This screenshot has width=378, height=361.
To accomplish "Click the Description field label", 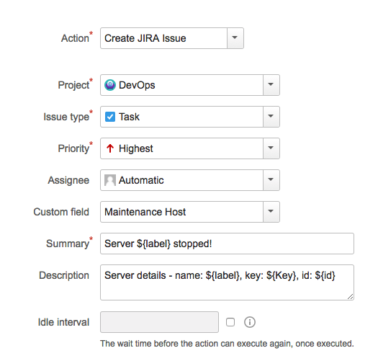I will 64,275.
